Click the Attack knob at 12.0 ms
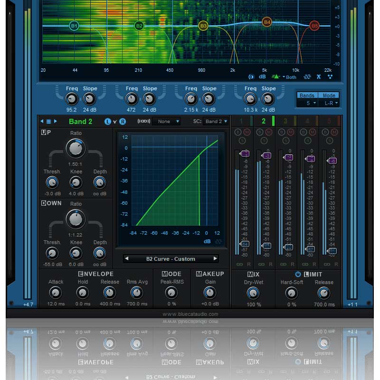Screen dimensions: 380x380 click(56, 293)
